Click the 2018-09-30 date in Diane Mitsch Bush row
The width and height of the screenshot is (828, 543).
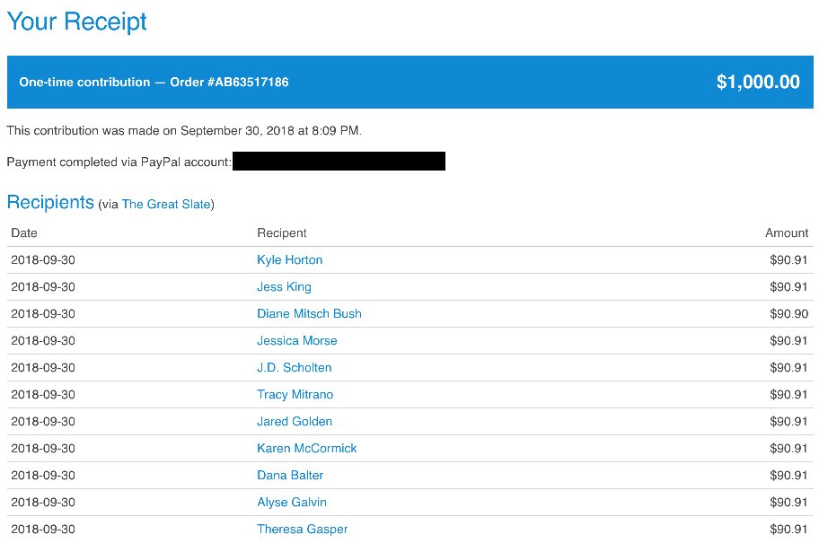(43, 313)
